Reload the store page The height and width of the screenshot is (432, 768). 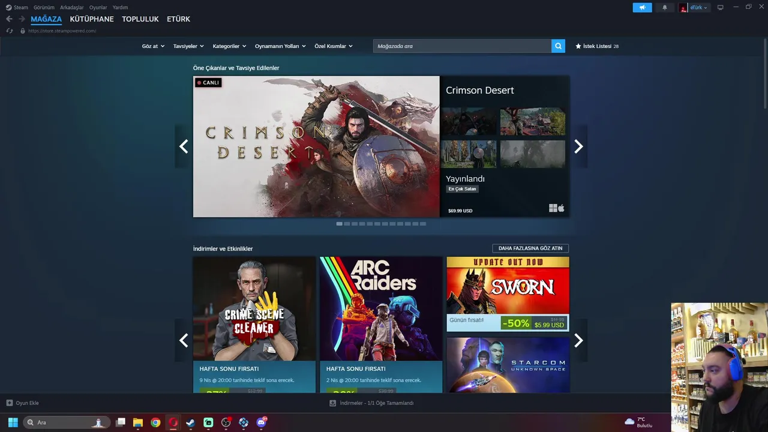click(10, 31)
